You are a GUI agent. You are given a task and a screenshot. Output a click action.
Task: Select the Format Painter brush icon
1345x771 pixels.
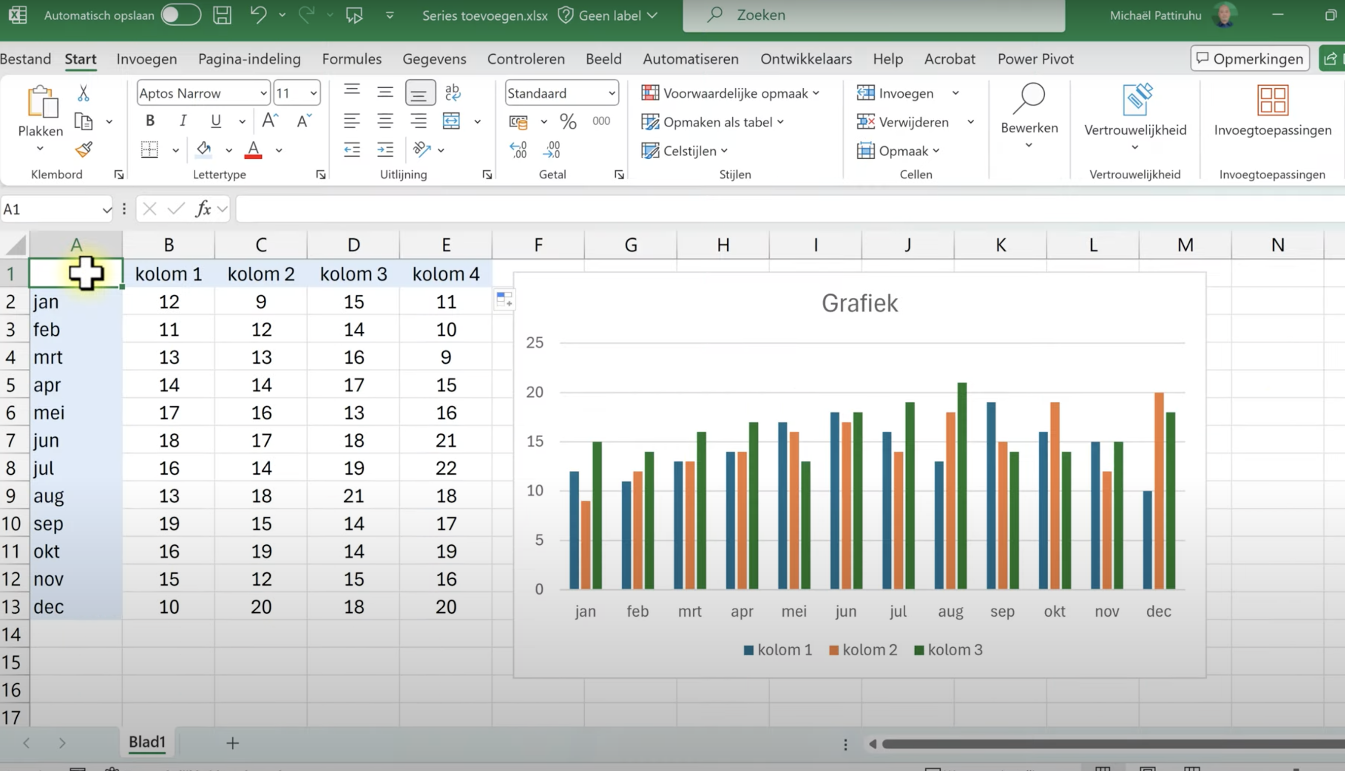tap(84, 150)
